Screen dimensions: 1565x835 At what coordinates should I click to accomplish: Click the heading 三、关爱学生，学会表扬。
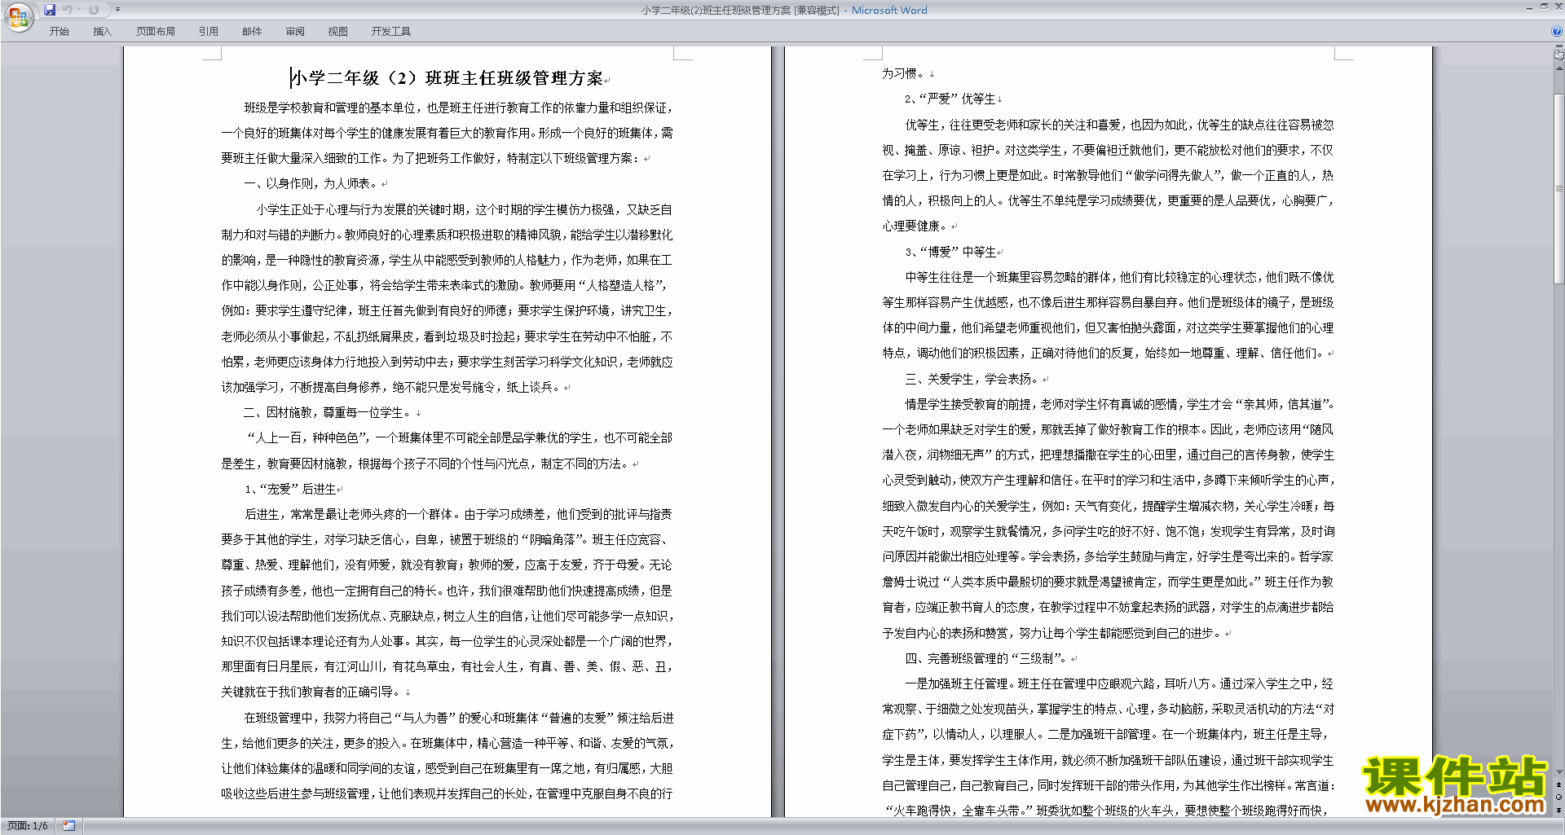tap(972, 380)
